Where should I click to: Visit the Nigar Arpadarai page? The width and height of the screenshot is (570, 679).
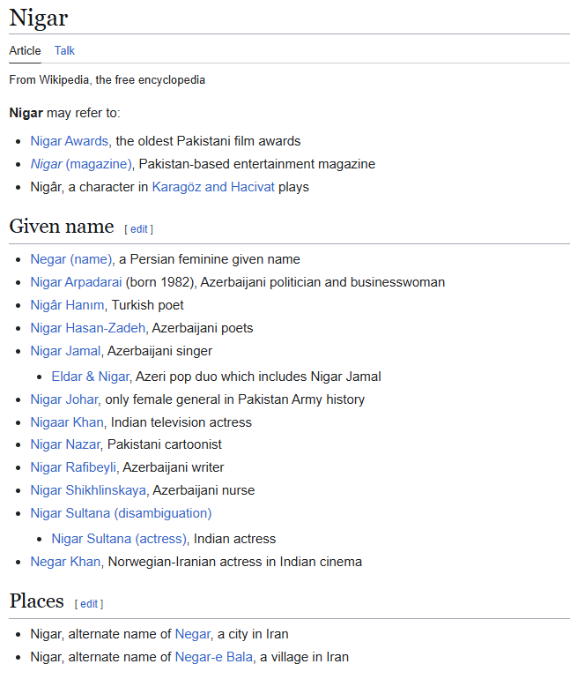76,282
